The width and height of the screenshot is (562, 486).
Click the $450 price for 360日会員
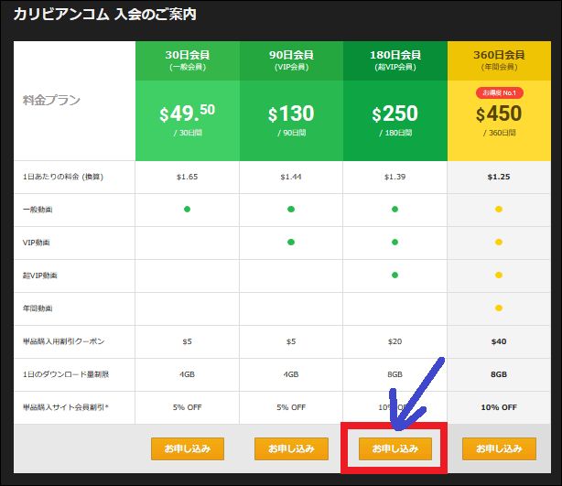(499, 115)
